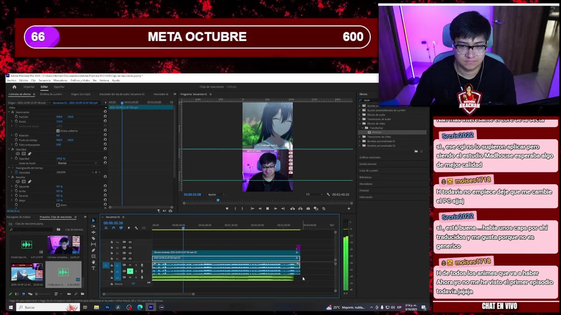The height and width of the screenshot is (315, 561).
Task: Click the elliptical mask tool under Opacidad
Action: click(18, 154)
